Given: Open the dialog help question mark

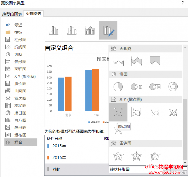Looking at the screenshot, I should coord(183,3).
